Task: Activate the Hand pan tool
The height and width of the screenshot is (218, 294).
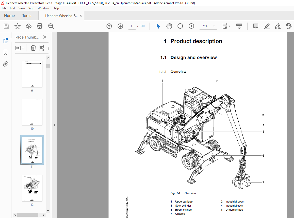Action: (x=169, y=26)
